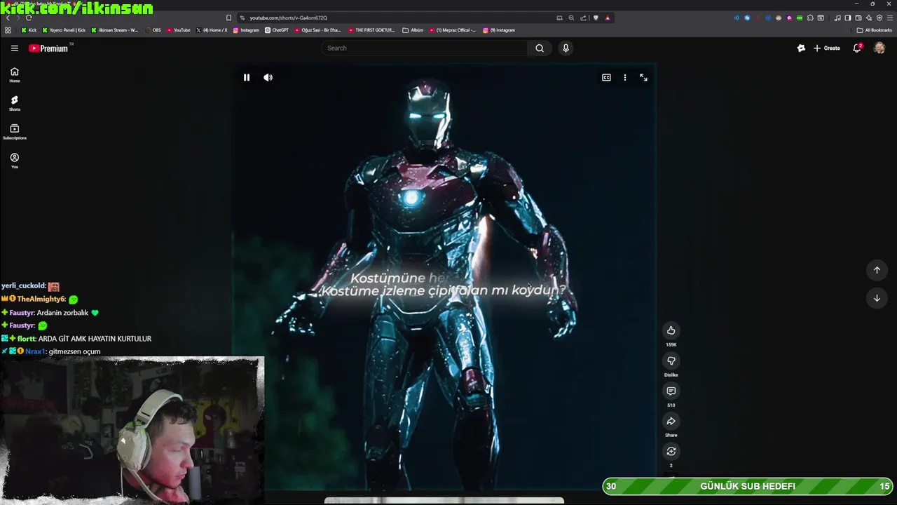The height and width of the screenshot is (505, 897).
Task: Open the Remix button
Action: coord(671,451)
